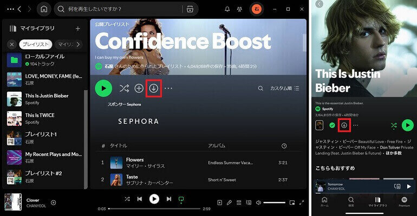Toggle shuffle in desktop player bar
Screen dimensions: 417x216
click(127, 199)
